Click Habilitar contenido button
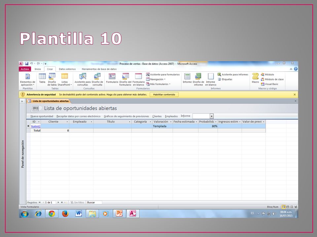The width and height of the screenshot is (317, 237). tap(164, 94)
